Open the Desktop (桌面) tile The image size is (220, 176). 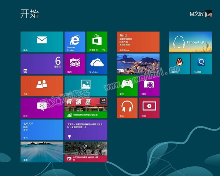tap(42, 152)
